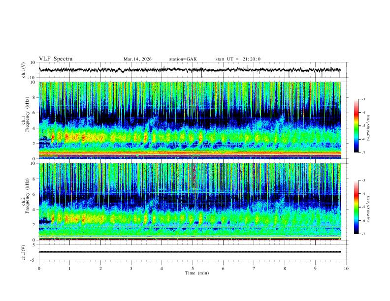Screen dimensions: 390x301
Task: Click tick label "3" on Time axis
Action: tap(131, 269)
